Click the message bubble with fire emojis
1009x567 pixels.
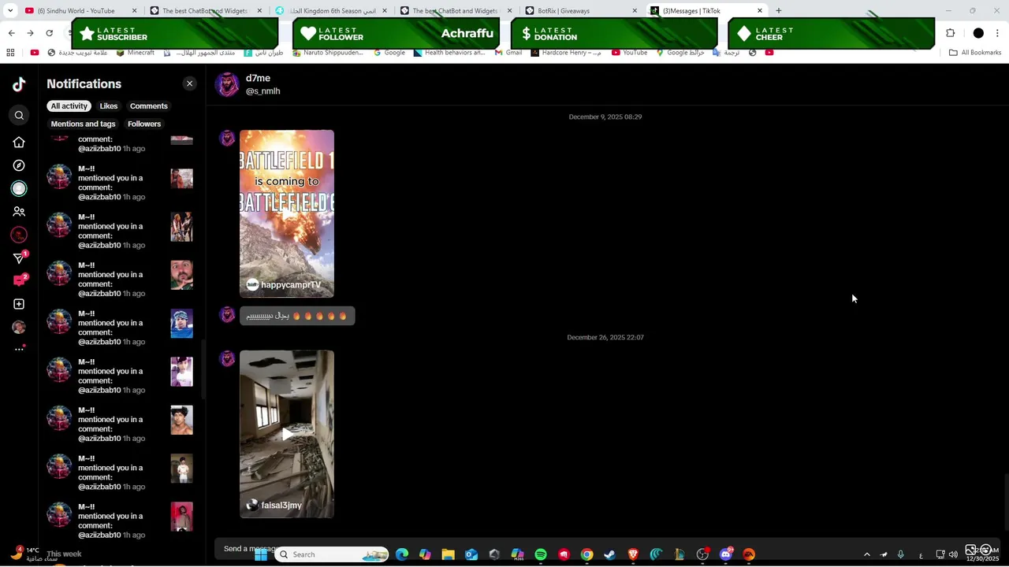297,316
